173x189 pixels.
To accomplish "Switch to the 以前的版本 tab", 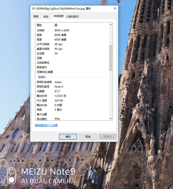I will 72,17.
